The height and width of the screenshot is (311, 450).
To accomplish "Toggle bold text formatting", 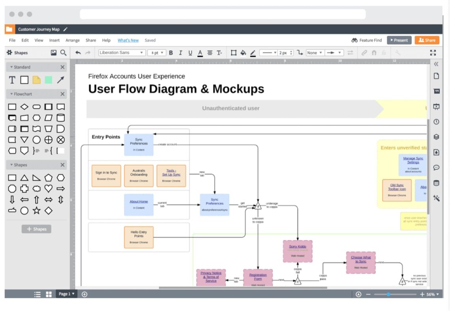I will point(171,53).
